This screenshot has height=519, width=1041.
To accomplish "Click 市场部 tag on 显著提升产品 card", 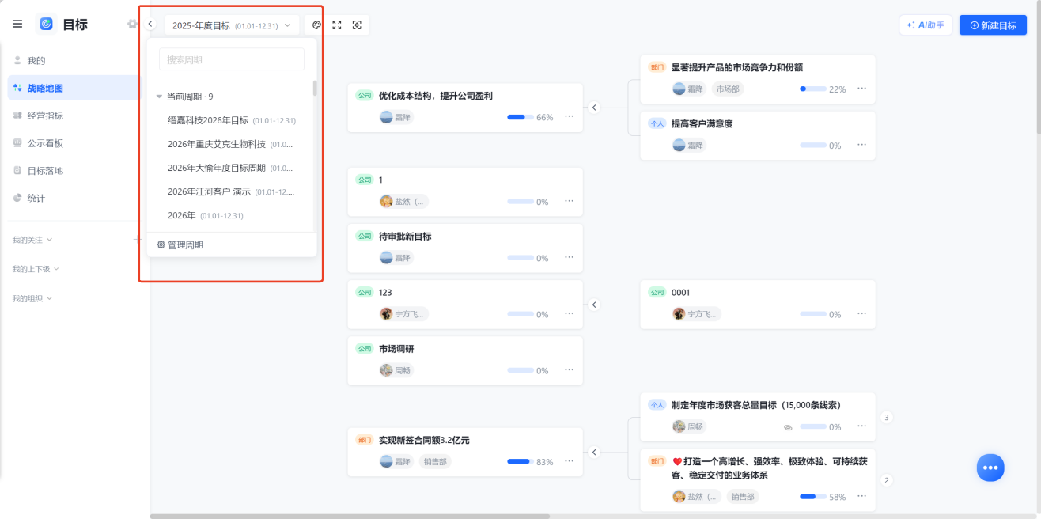I will (728, 89).
